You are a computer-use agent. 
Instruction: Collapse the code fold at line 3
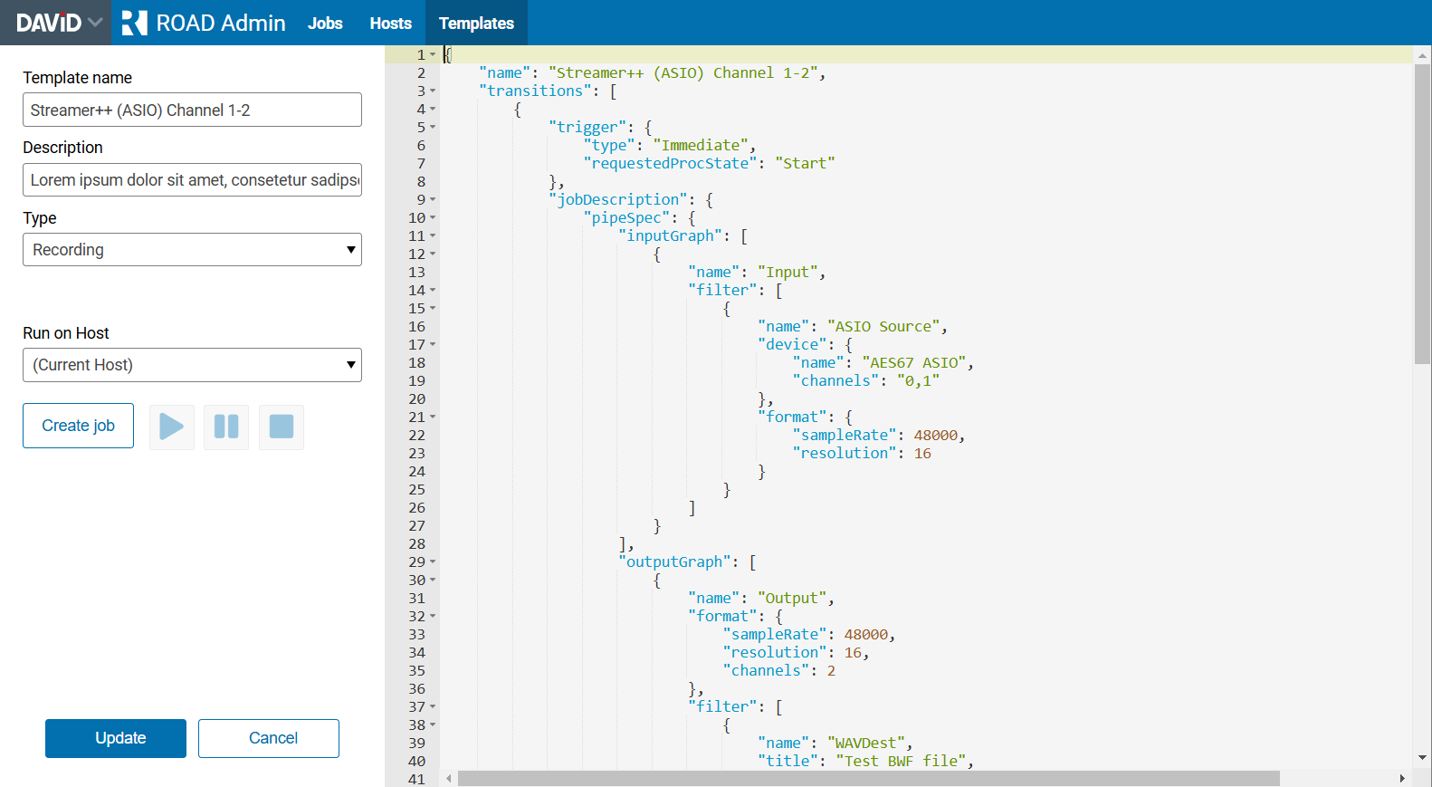tap(433, 91)
